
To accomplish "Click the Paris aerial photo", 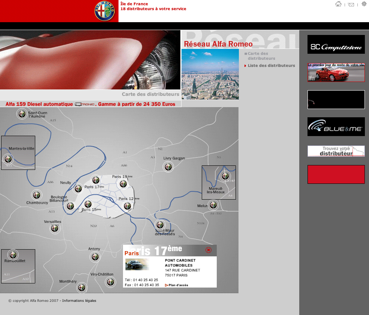I will (x=210, y=74).
